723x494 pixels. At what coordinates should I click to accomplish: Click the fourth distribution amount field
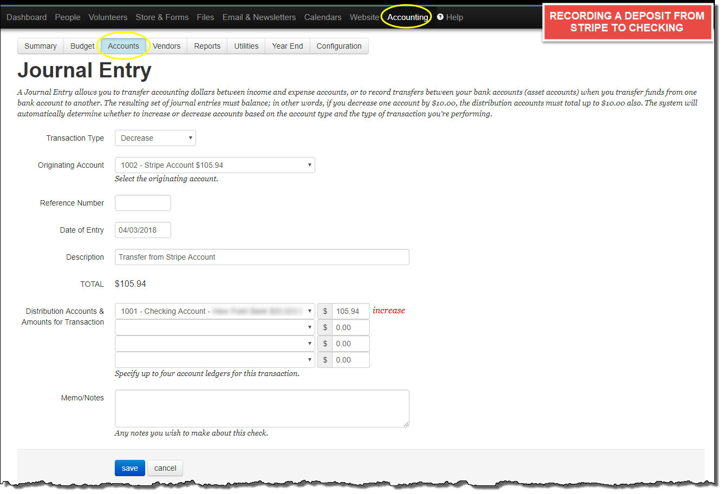(351, 360)
